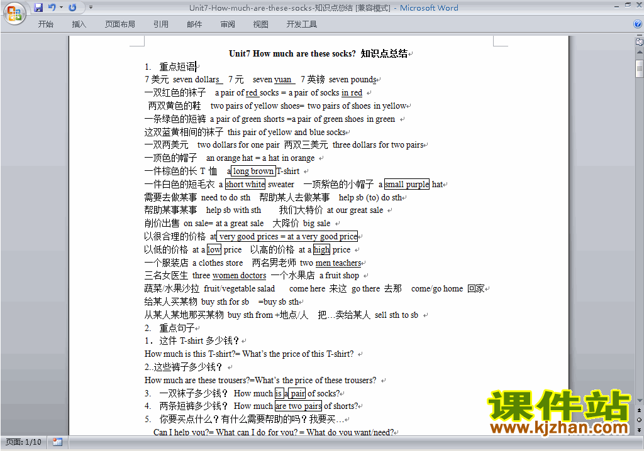
Task: Click the title 'Unit7 How much are these socks?'
Action: (292, 53)
